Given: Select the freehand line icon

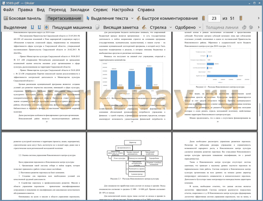Looking at the screenshot, I should pyautogui.click(x=144, y=27).
